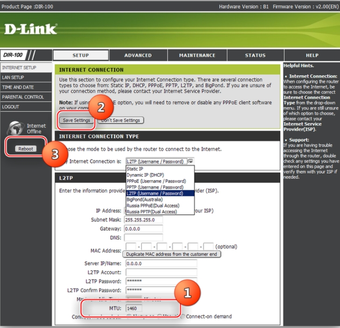Select Russia PPPoE(Dual Access) option

click(160, 205)
